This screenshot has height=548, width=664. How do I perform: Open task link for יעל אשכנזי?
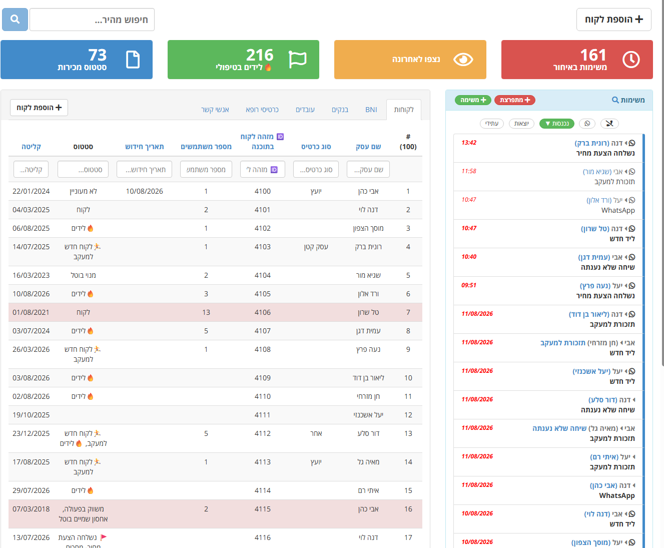point(591,371)
